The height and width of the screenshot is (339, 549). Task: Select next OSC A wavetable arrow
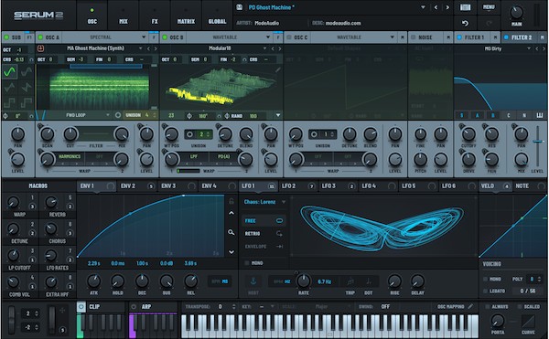[x=156, y=48]
